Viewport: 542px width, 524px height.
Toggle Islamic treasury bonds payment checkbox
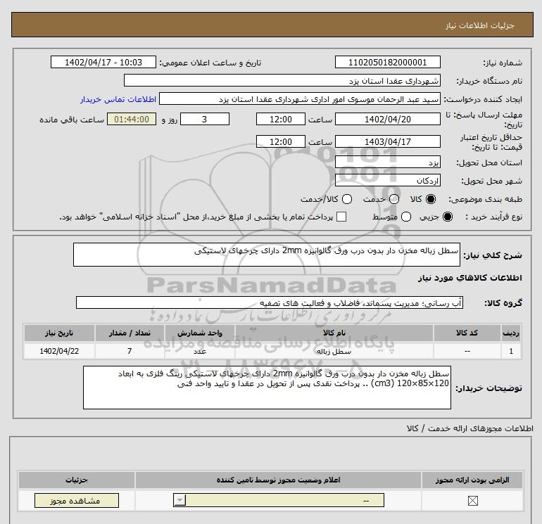click(341, 217)
